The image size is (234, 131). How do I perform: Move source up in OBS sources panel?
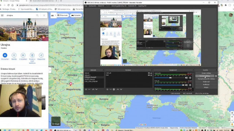[x=118, y=90]
